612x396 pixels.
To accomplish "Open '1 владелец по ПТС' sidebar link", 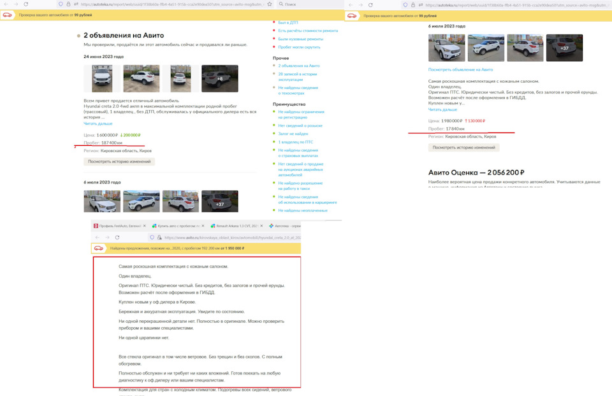I will point(295,142).
